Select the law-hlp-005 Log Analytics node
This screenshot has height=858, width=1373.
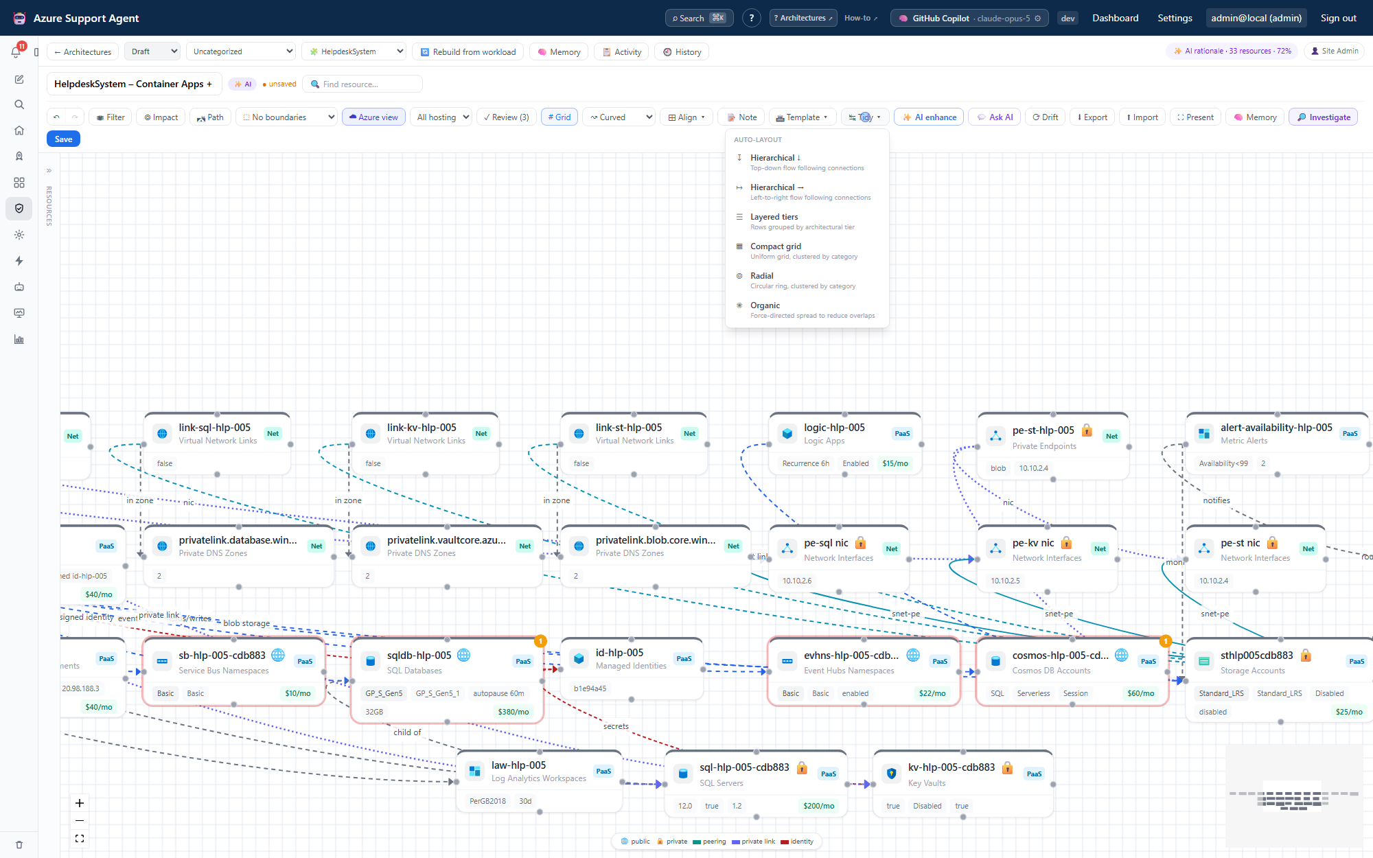point(540,781)
